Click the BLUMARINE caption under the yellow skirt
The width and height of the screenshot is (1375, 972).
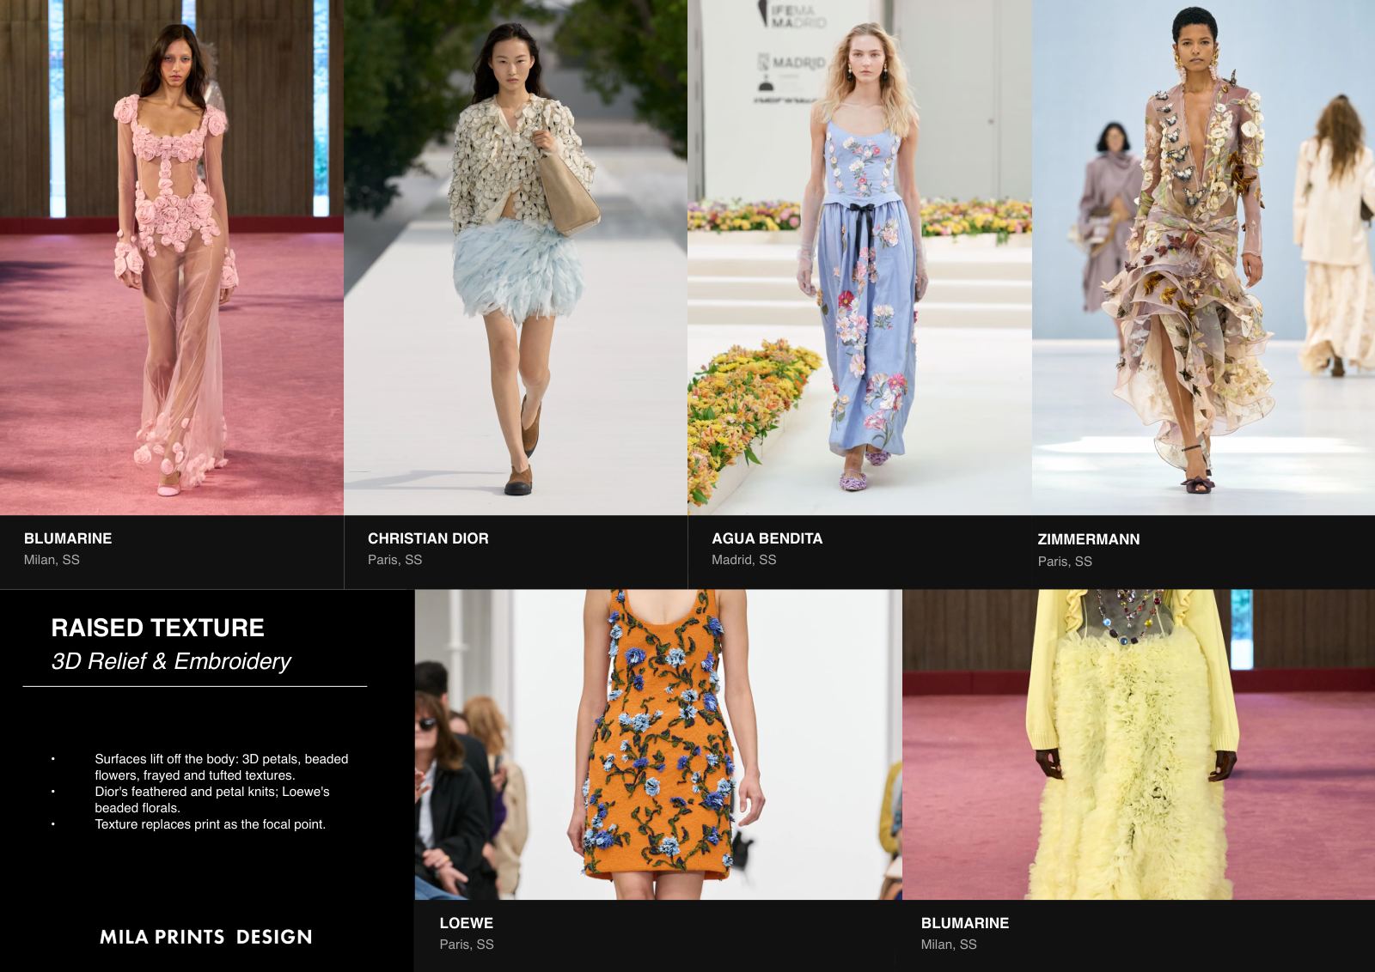coord(965,923)
